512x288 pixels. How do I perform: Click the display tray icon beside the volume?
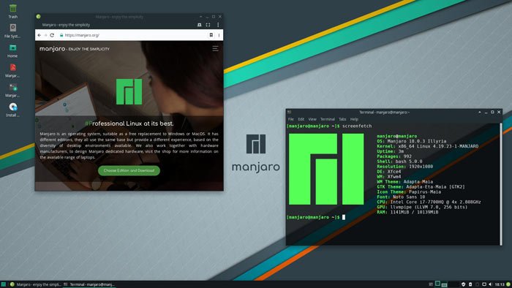484,284
